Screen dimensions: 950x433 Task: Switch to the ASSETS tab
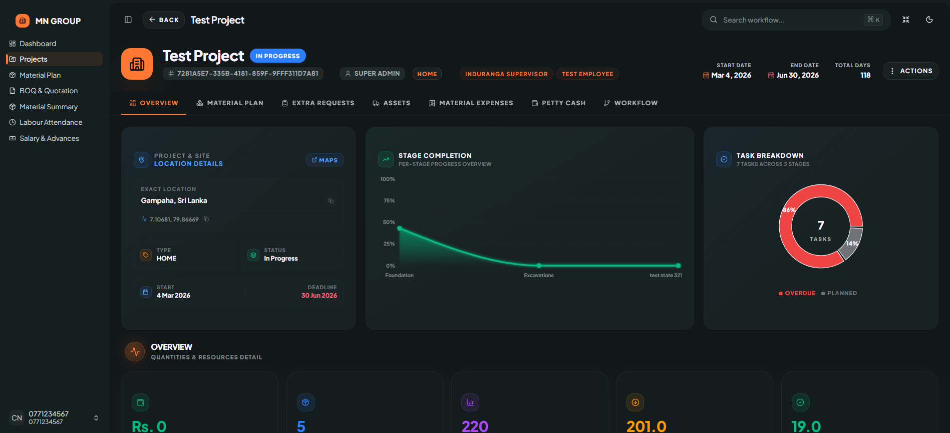click(392, 103)
